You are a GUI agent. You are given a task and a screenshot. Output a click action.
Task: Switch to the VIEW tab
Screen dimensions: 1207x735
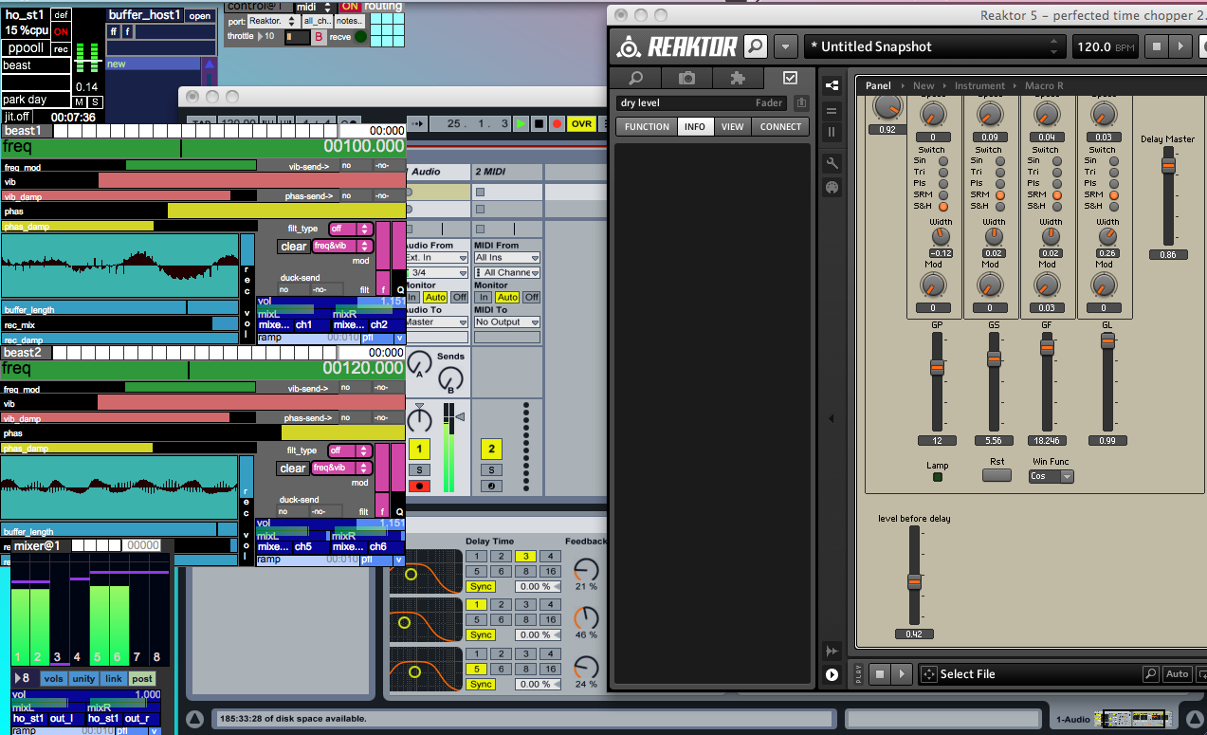click(x=732, y=126)
